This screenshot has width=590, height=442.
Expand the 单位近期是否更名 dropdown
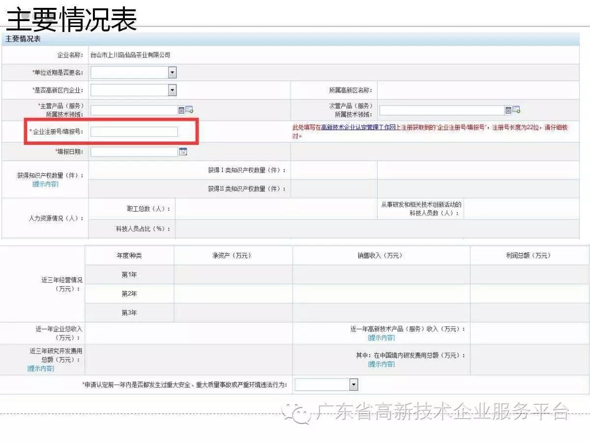(172, 73)
